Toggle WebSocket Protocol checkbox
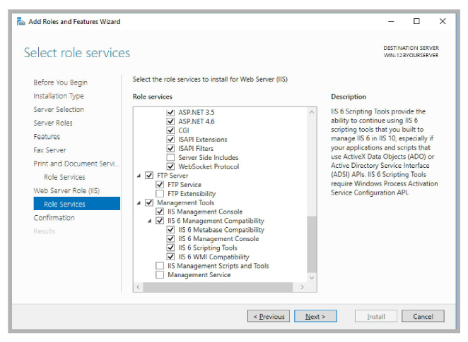This screenshot has height=342, width=468. pyautogui.click(x=170, y=166)
